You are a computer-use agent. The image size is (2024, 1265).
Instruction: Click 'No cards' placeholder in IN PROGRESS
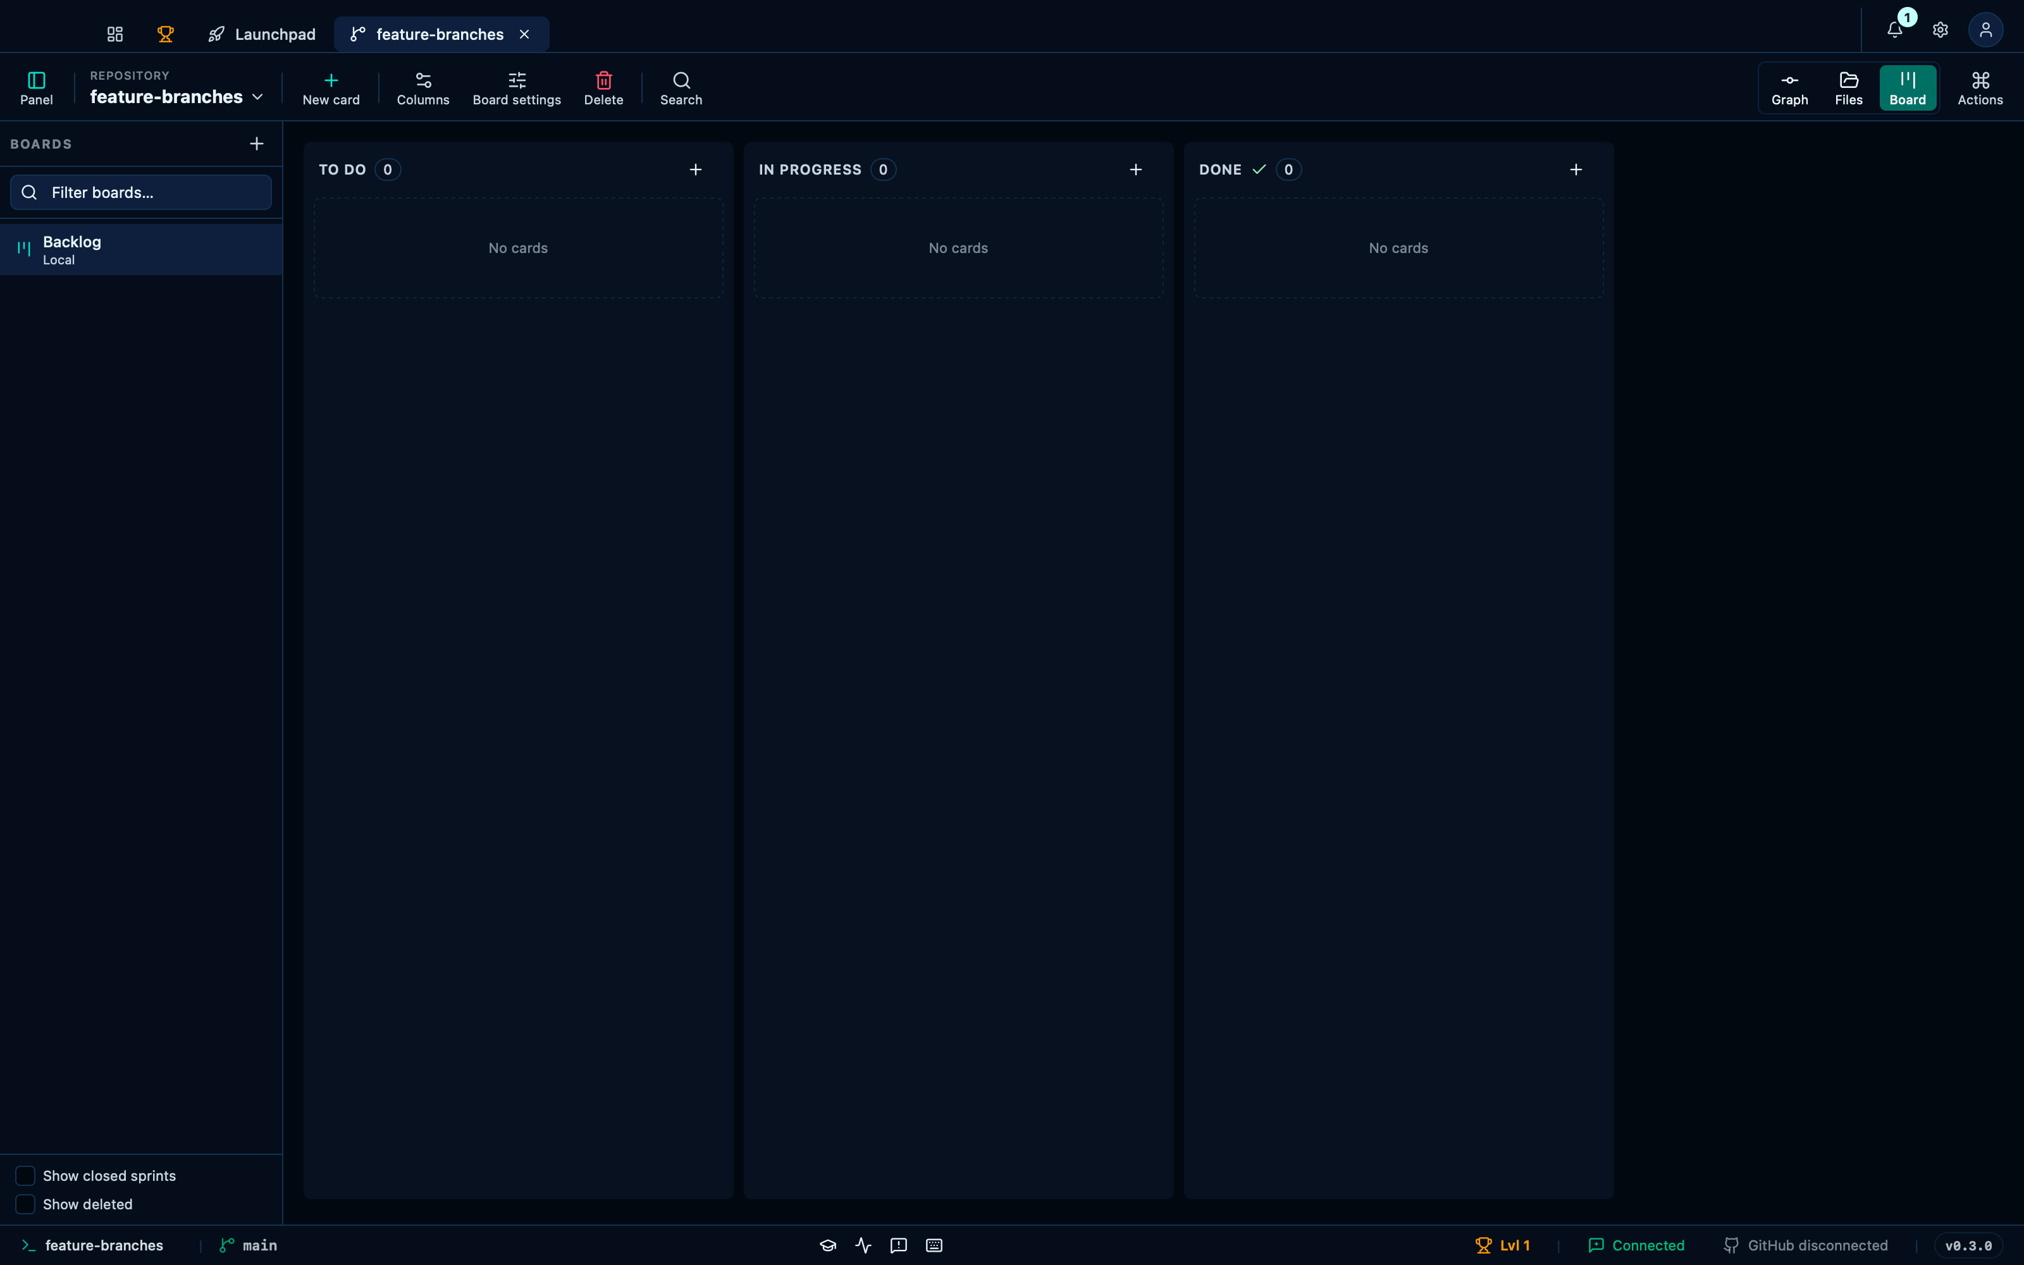pyautogui.click(x=958, y=249)
